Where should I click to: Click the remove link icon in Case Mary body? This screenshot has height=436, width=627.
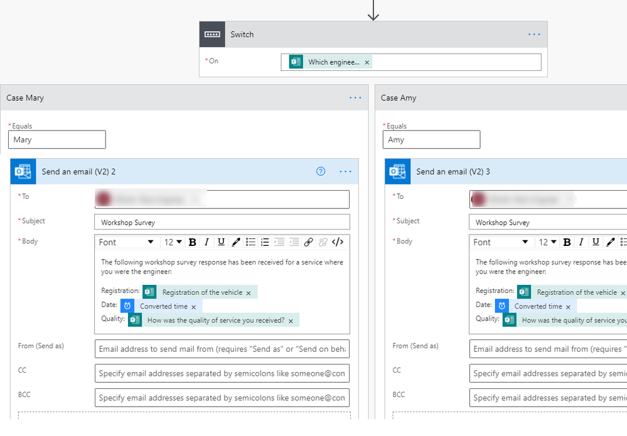(323, 242)
